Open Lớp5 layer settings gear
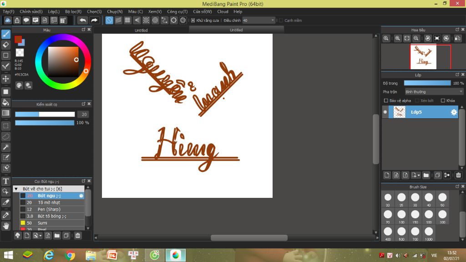This screenshot has width=466, height=262. 454,112
